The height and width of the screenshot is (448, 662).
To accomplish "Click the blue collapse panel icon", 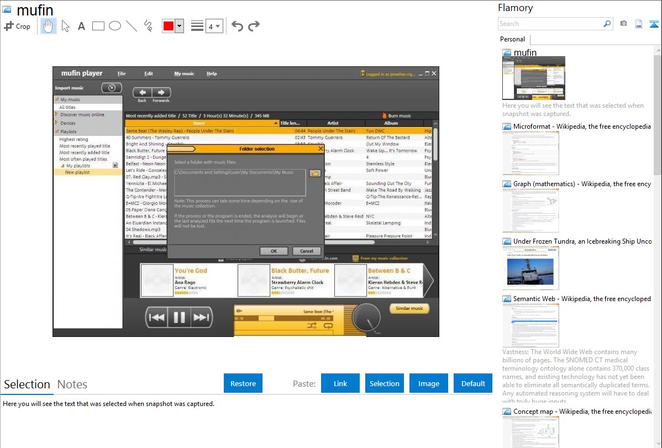I will point(654,24).
